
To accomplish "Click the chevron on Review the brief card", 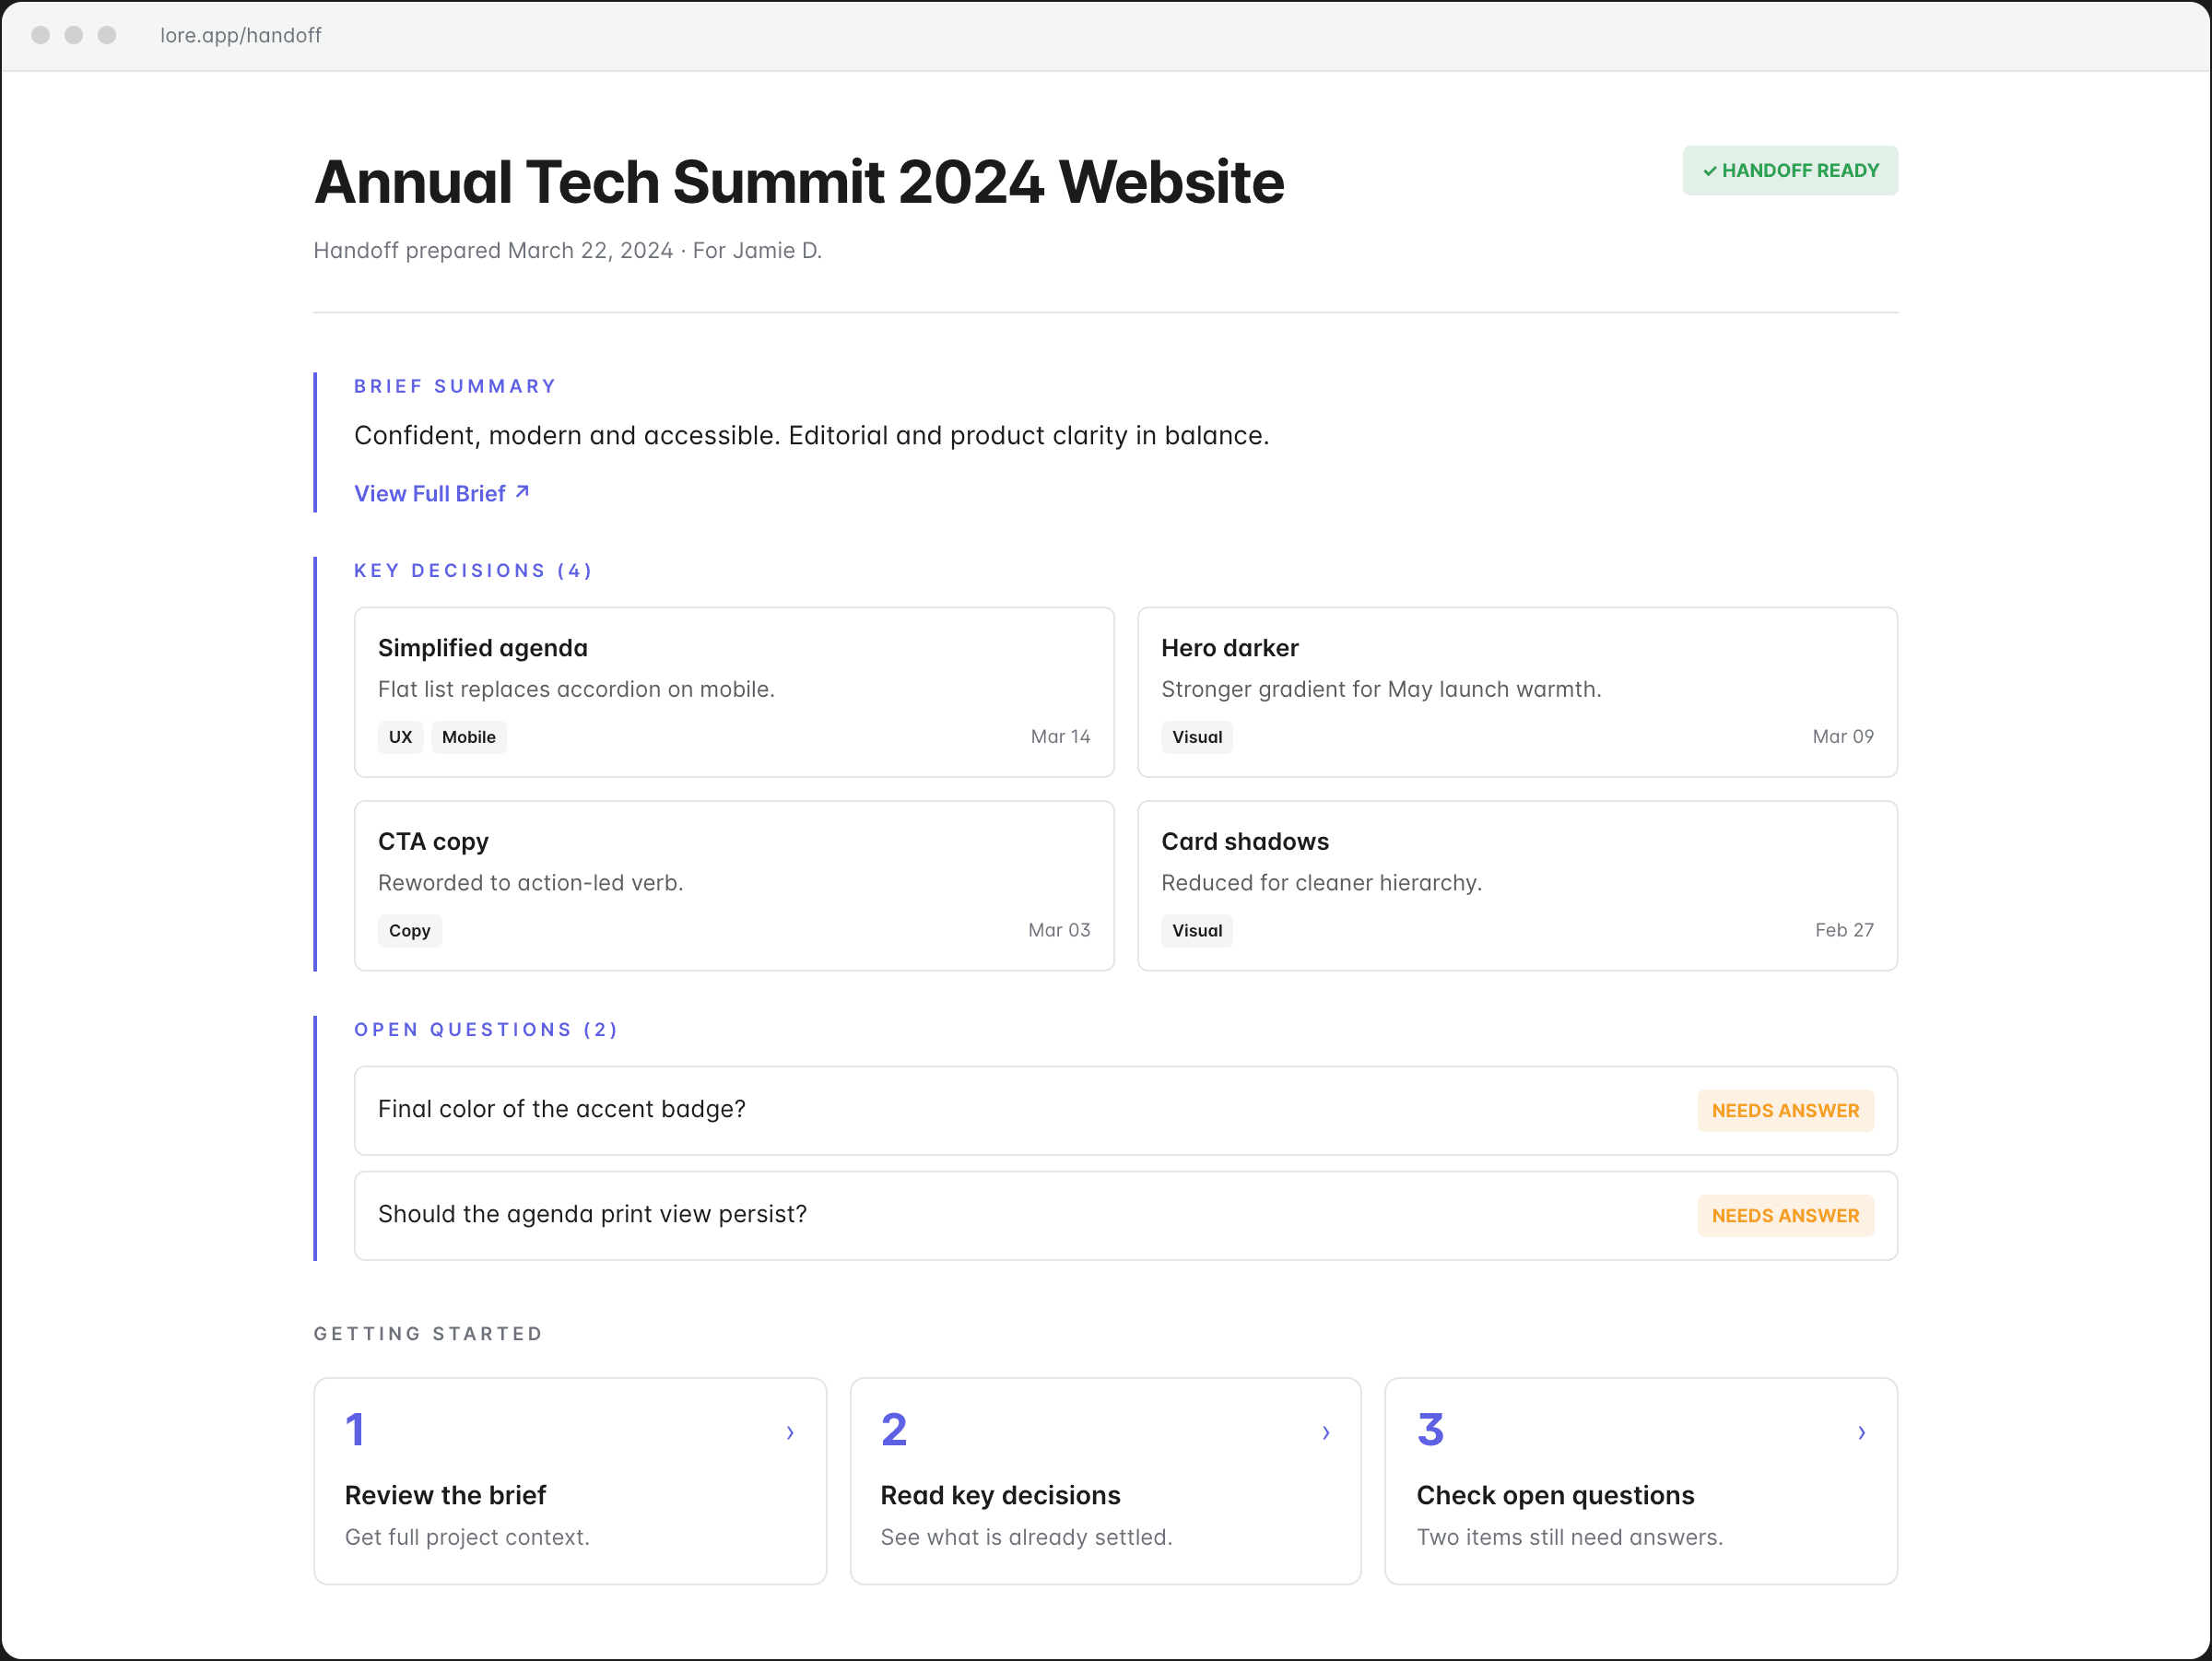I will 790,1433.
